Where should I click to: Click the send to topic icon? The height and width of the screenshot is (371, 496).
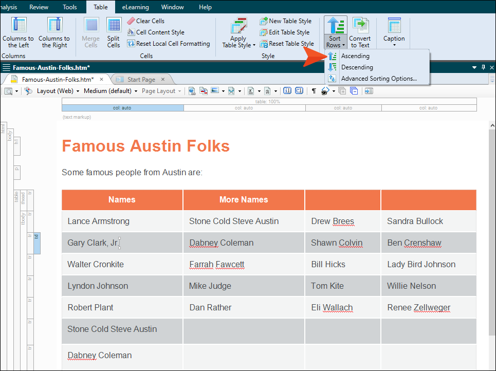(369, 91)
